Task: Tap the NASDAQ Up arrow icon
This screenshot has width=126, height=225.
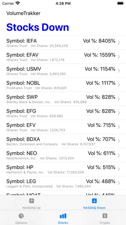Action: [x=32, y=201]
